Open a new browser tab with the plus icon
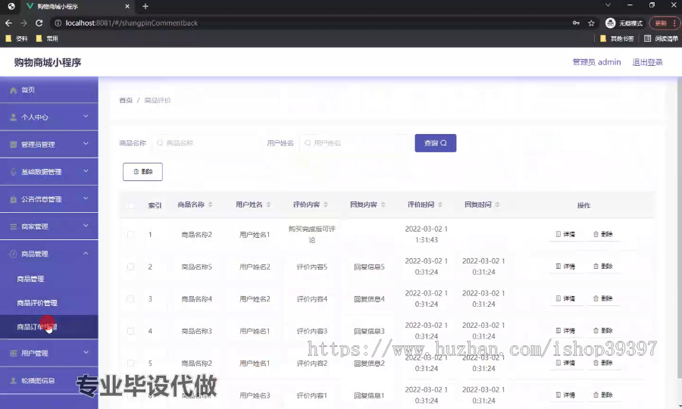Screen dimensions: 682x409 [x=145, y=6]
